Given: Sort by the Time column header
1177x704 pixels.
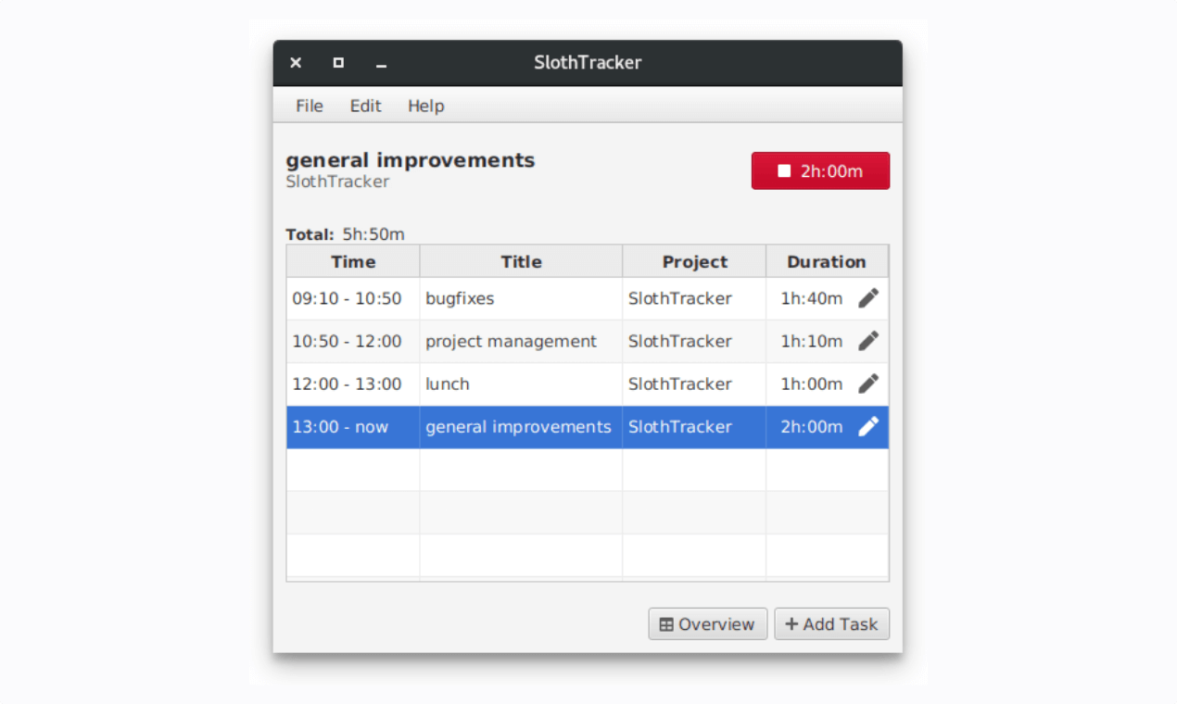Looking at the screenshot, I should click(353, 261).
